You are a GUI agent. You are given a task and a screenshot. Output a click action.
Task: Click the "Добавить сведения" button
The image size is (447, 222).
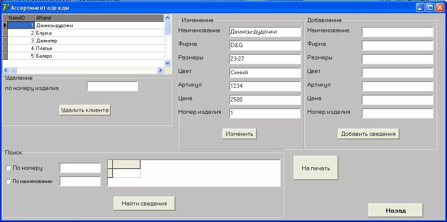coord(368,134)
